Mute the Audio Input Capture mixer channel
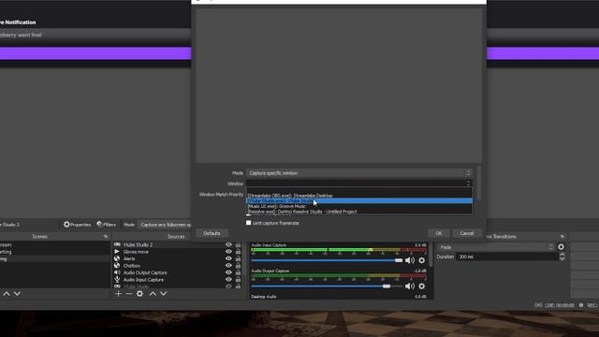599x337 pixels. pos(410,260)
